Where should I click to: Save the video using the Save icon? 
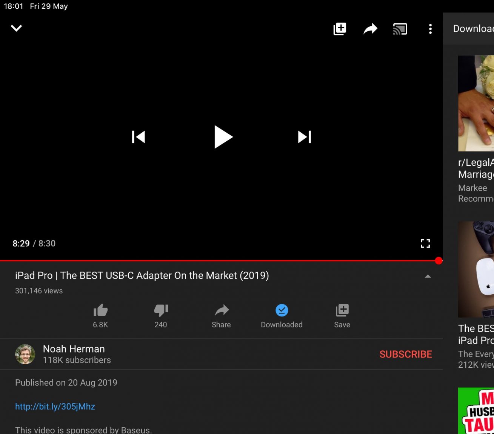point(342,311)
